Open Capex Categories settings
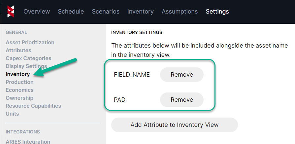The width and height of the screenshot is (295, 144). [28, 58]
